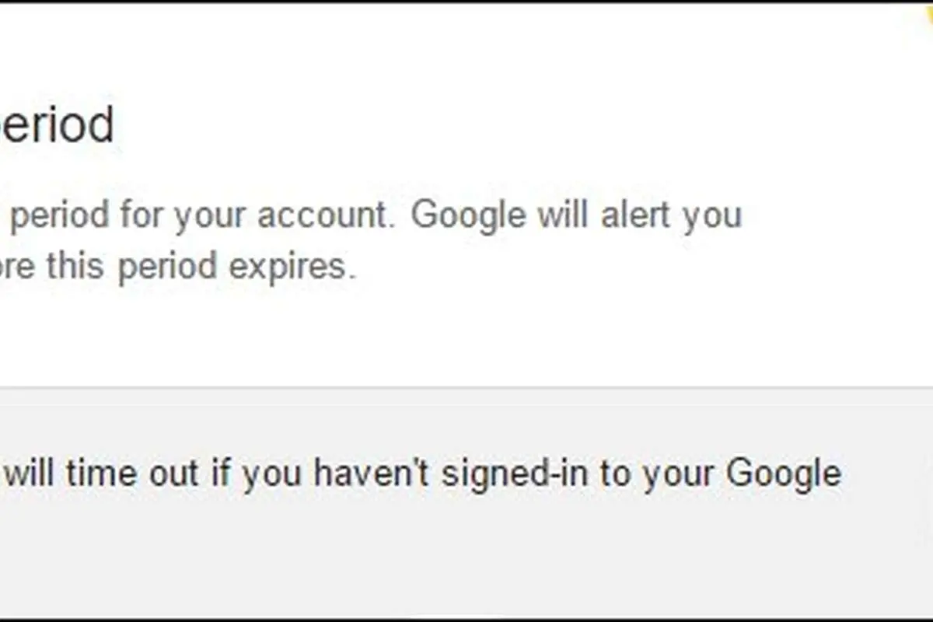The height and width of the screenshot is (622, 933).
Task: Click the word 'haven't' in the timeout sentence
Action: pos(374,473)
